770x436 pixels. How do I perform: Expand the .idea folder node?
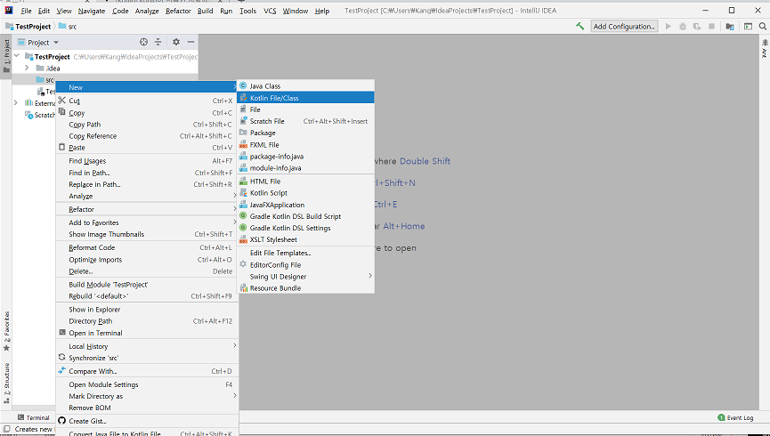pyautogui.click(x=27, y=68)
